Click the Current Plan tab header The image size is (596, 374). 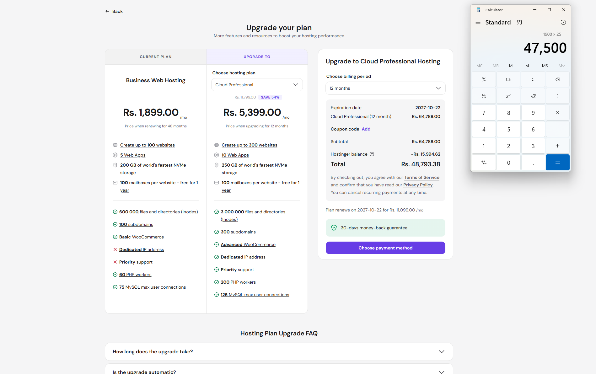156,57
